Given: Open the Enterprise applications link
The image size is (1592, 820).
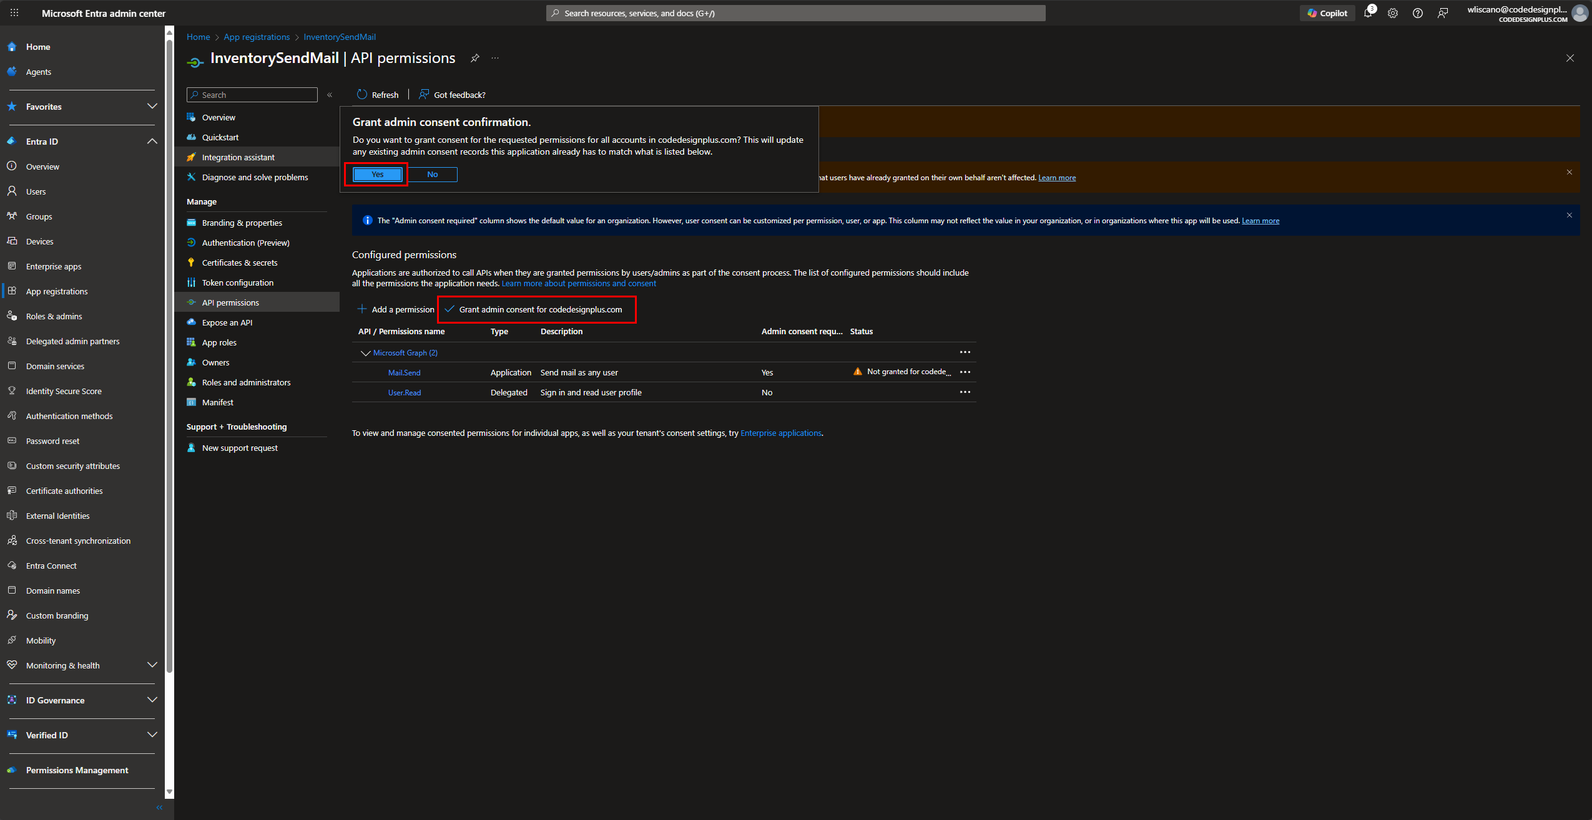Looking at the screenshot, I should pyautogui.click(x=780, y=433).
